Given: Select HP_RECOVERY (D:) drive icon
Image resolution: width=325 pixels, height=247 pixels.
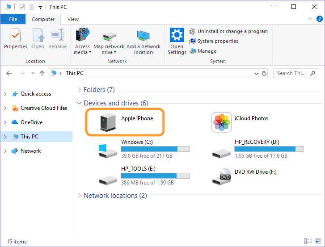Looking at the screenshot, I should 221,154.
